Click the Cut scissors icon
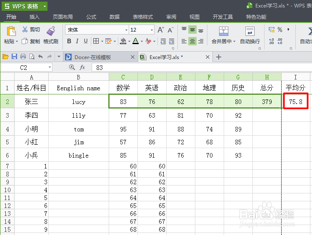The height and width of the screenshot is (235, 312). point(25,30)
